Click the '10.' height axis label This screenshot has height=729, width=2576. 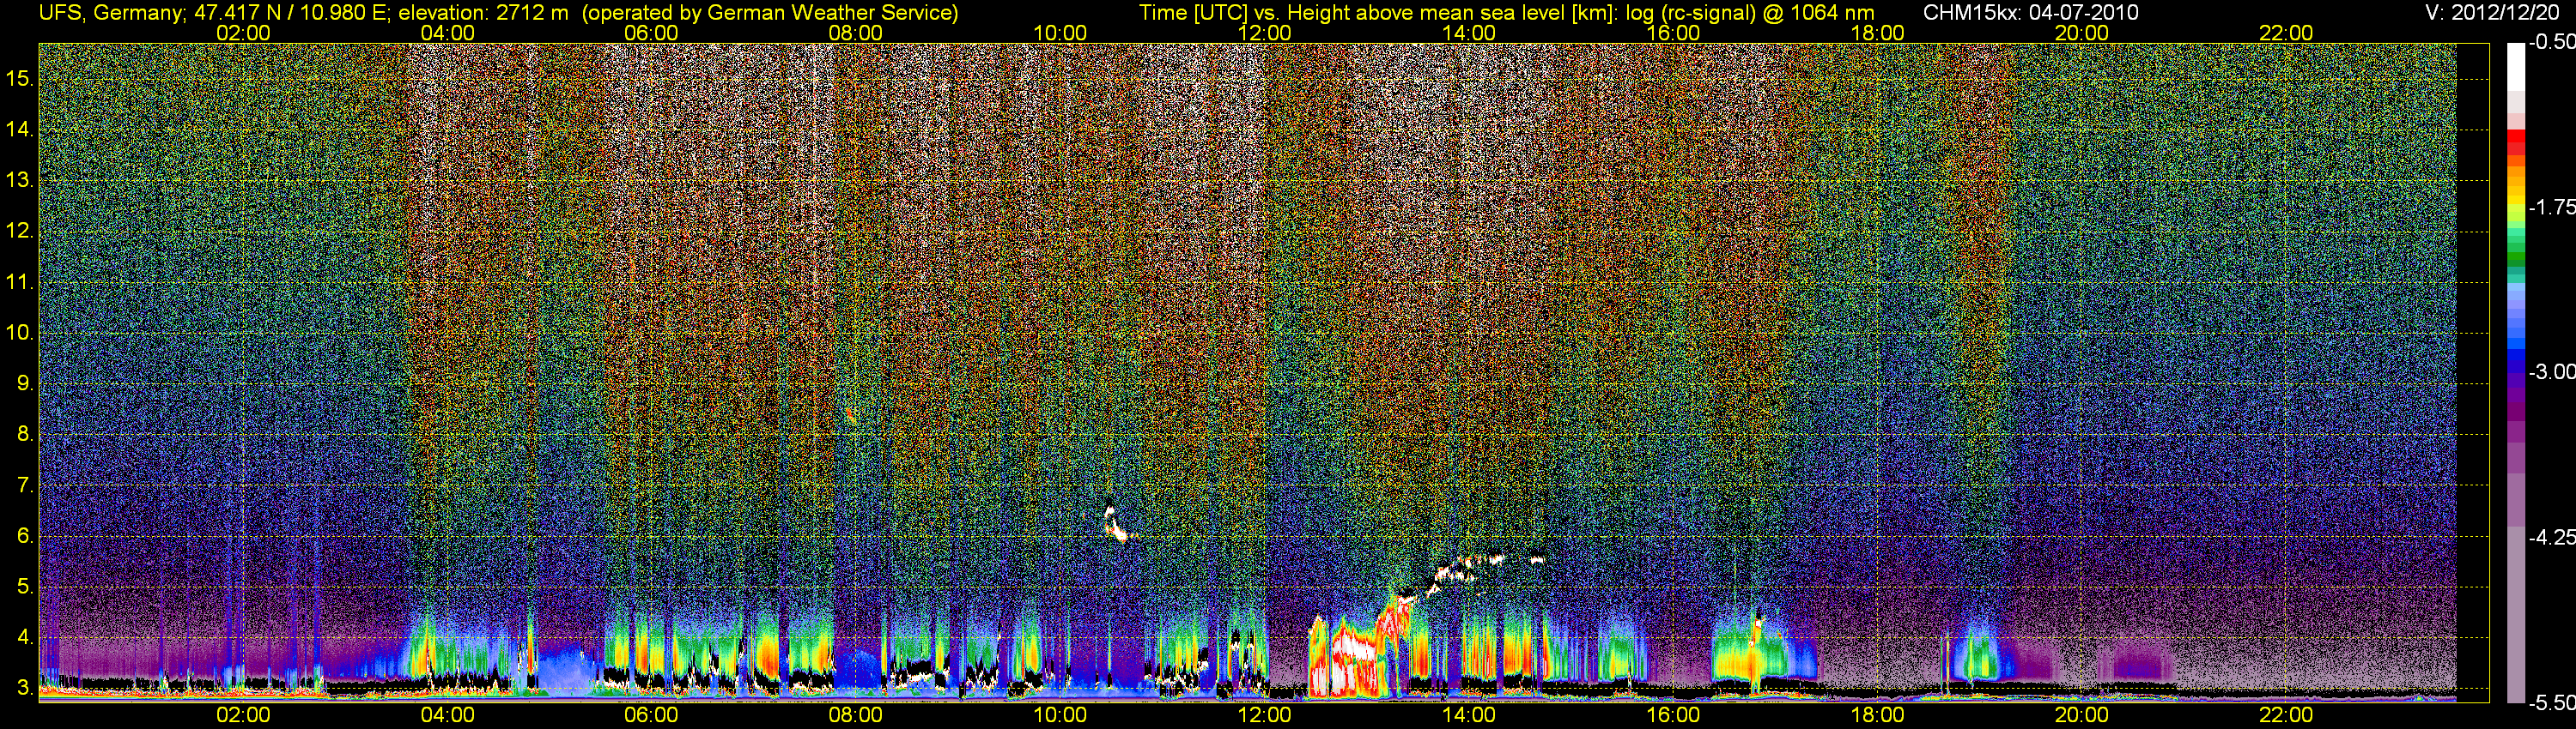click(19, 333)
